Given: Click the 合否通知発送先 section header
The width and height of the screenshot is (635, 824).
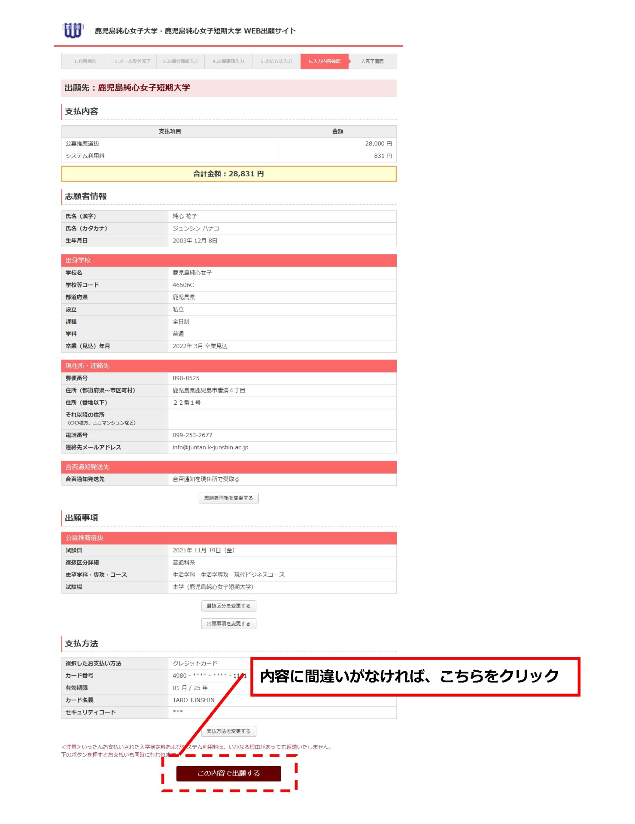Looking at the screenshot, I should point(228,467).
